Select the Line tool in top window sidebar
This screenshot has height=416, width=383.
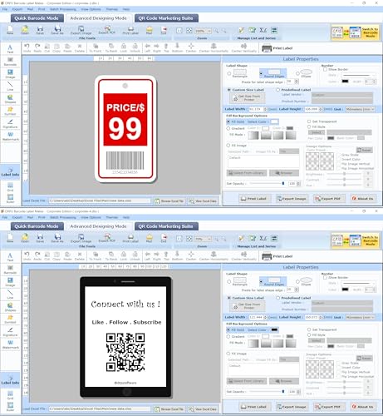pyautogui.click(x=10, y=87)
